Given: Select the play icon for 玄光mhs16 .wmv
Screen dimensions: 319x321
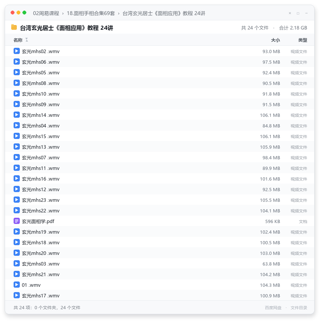Looking at the screenshot, I should (x=17, y=178).
